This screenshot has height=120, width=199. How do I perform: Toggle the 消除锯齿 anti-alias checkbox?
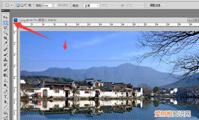coord(56,5)
